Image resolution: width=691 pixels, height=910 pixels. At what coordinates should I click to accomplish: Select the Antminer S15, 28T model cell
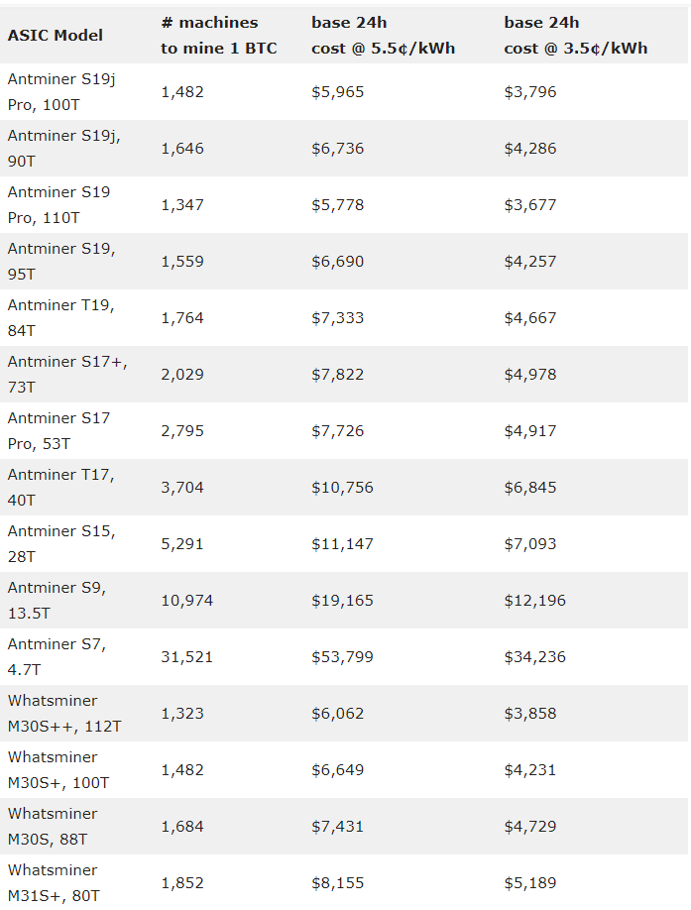[x=61, y=544]
